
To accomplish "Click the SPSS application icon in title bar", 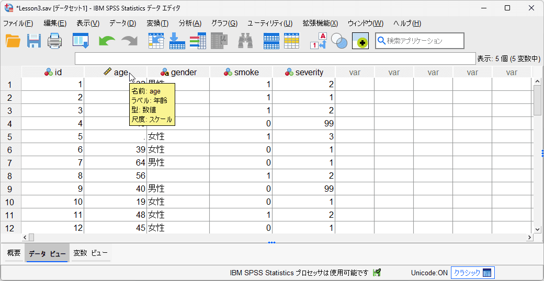I will [x=8, y=8].
